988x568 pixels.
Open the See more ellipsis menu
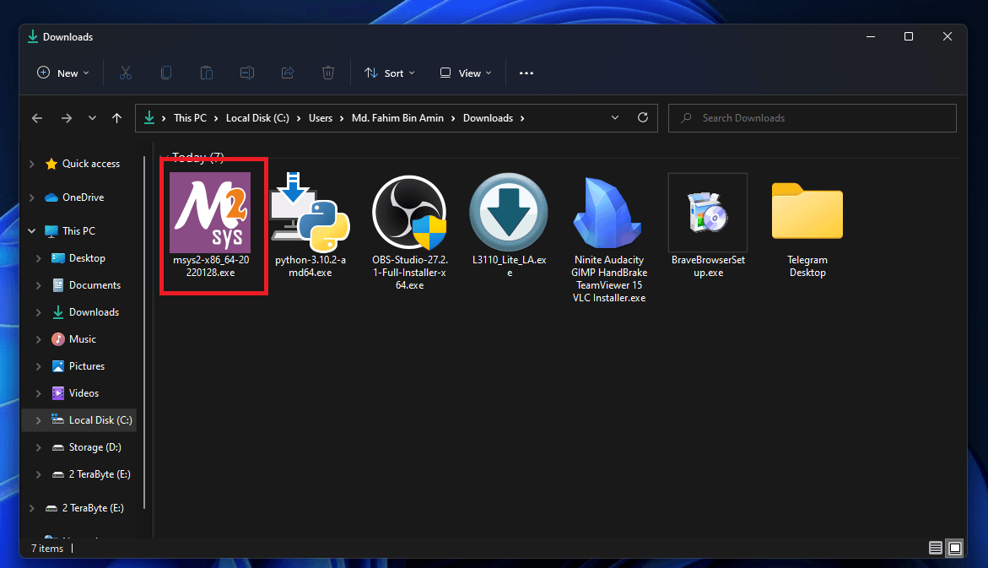click(526, 73)
